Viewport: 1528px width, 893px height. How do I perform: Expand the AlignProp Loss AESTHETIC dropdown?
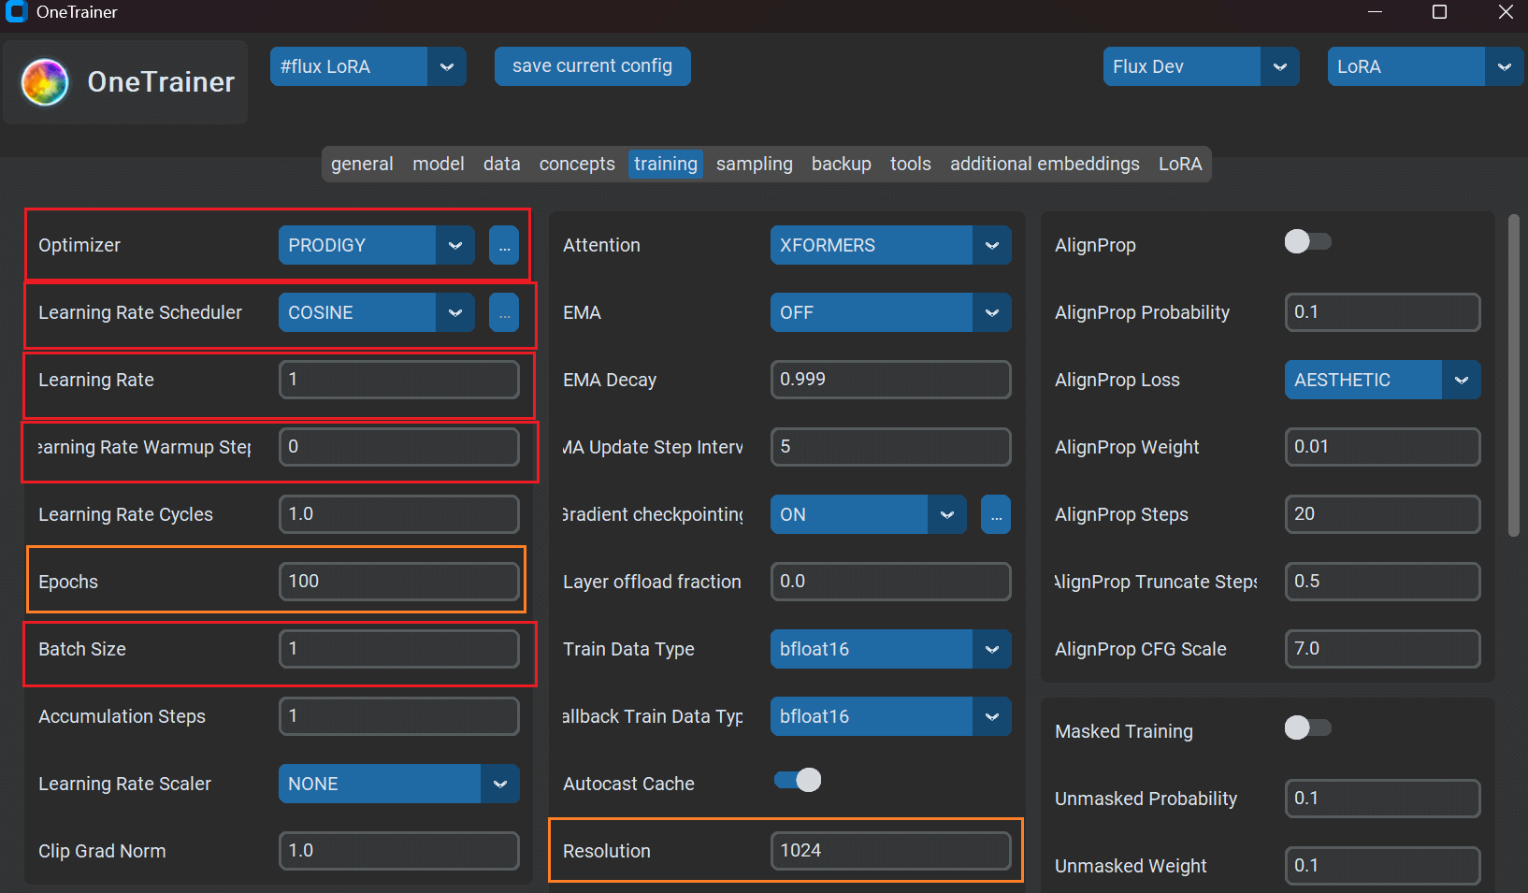pyautogui.click(x=1382, y=380)
